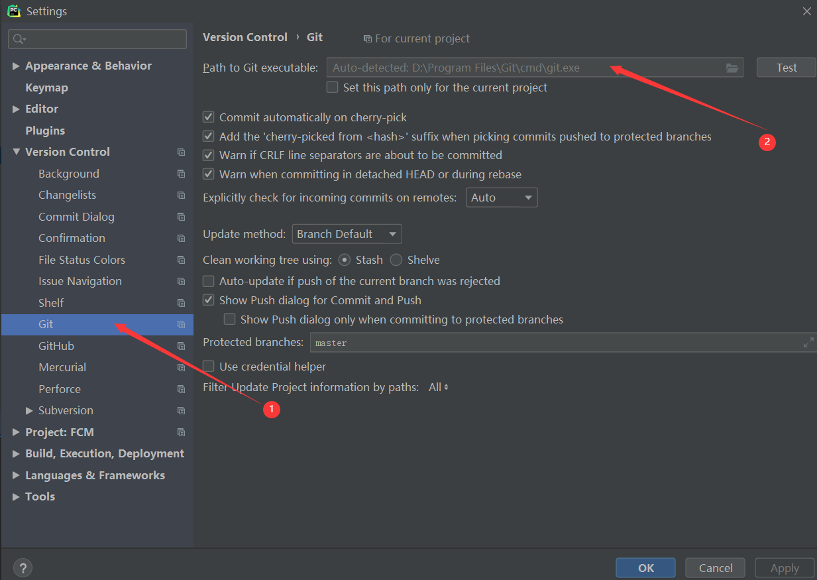Click project-level icon next to Mercurial
Image resolution: width=817 pixels, height=580 pixels.
[181, 368]
